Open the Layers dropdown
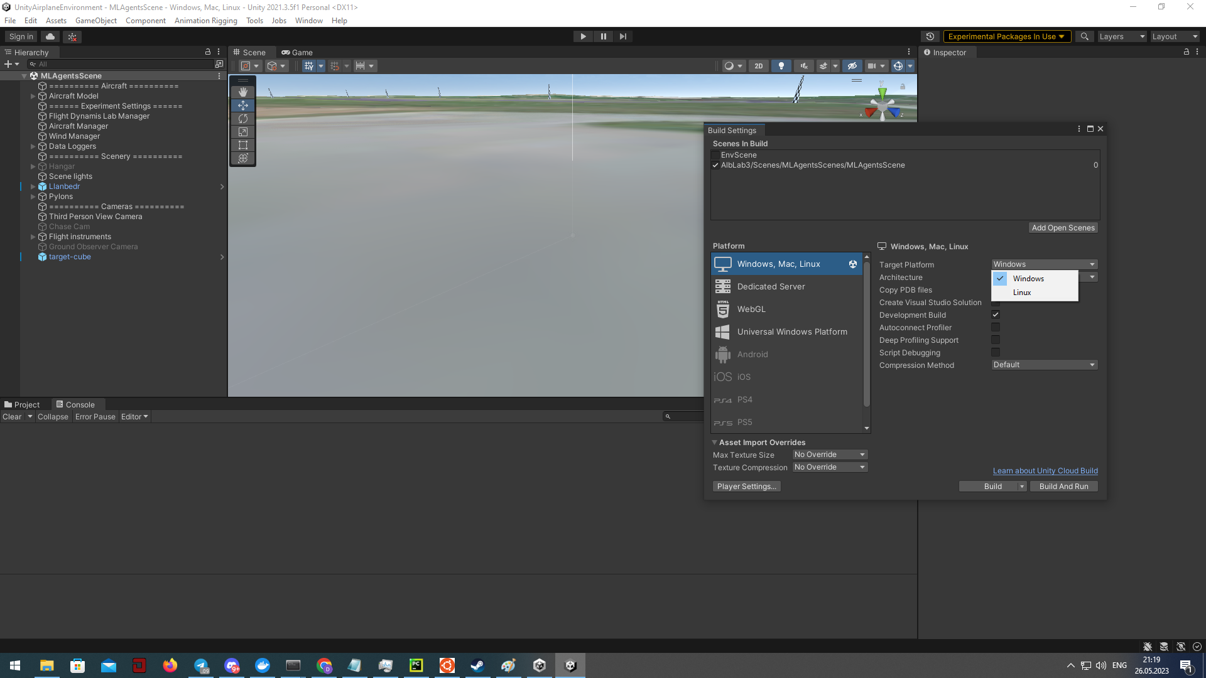1206x678 pixels. click(1122, 36)
